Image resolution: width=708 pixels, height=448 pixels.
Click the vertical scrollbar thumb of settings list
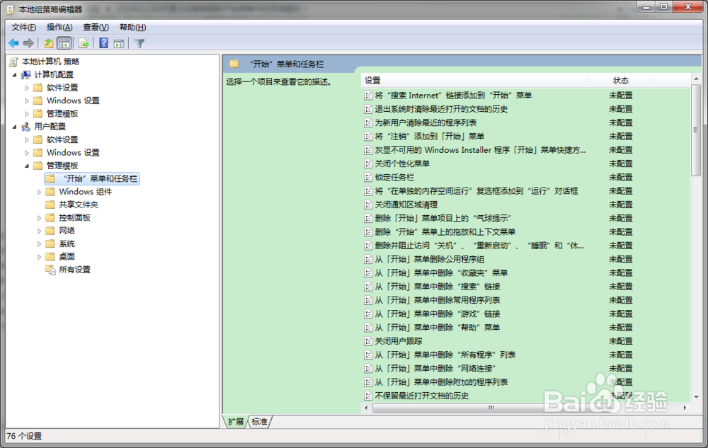tap(696, 130)
